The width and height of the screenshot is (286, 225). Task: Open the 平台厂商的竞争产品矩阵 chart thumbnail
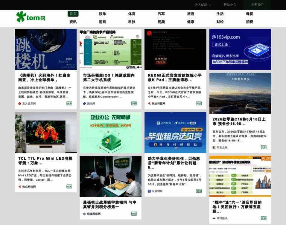tap(111, 49)
